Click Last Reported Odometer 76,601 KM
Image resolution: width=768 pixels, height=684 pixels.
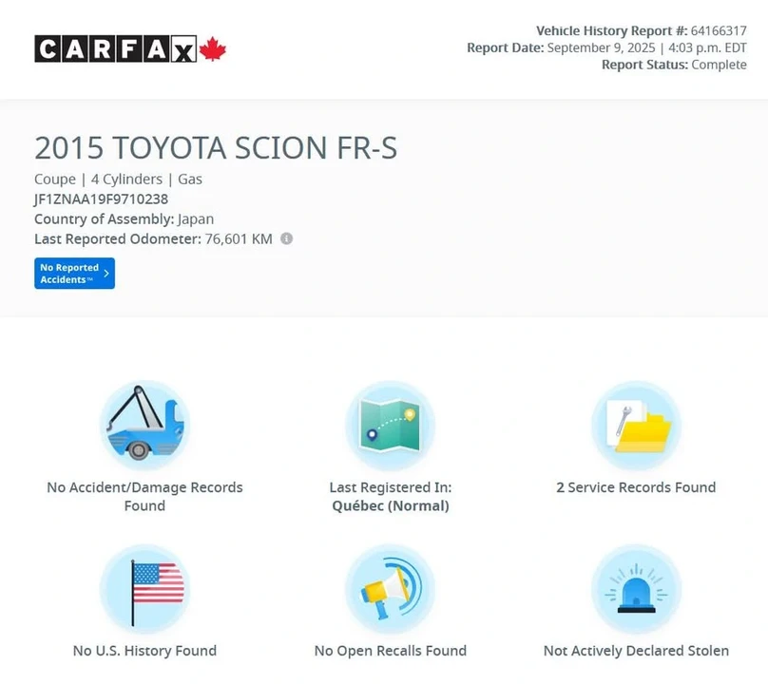coord(153,239)
